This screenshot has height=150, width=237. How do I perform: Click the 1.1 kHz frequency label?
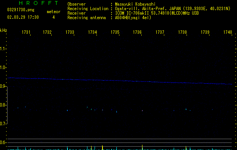coord(3,49)
